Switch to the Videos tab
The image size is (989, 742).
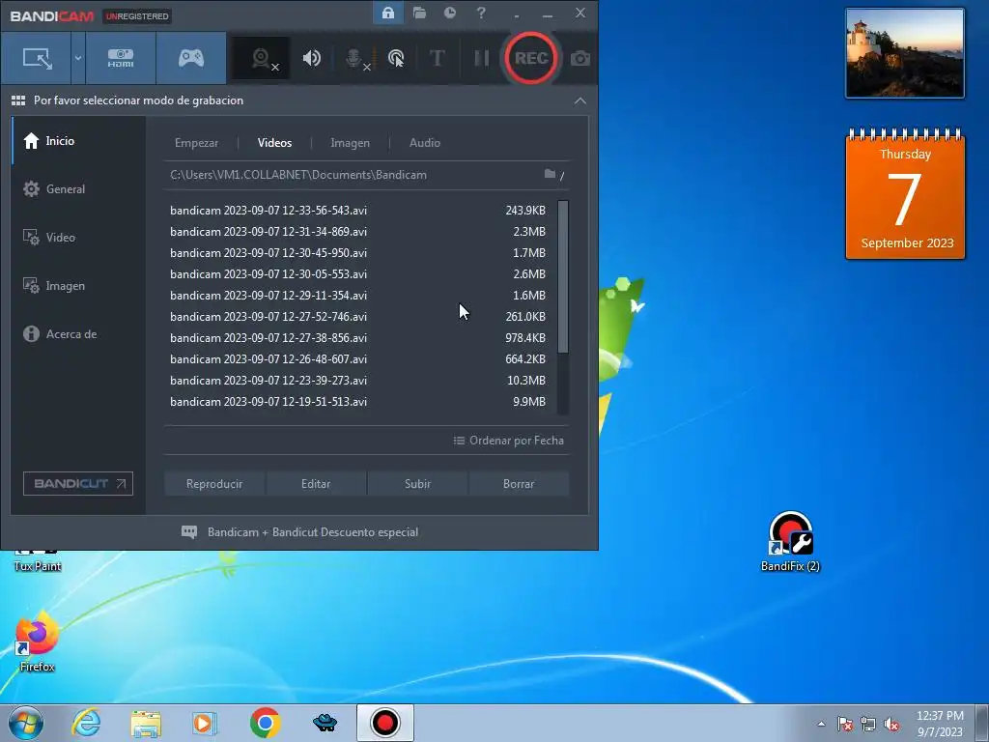(274, 143)
